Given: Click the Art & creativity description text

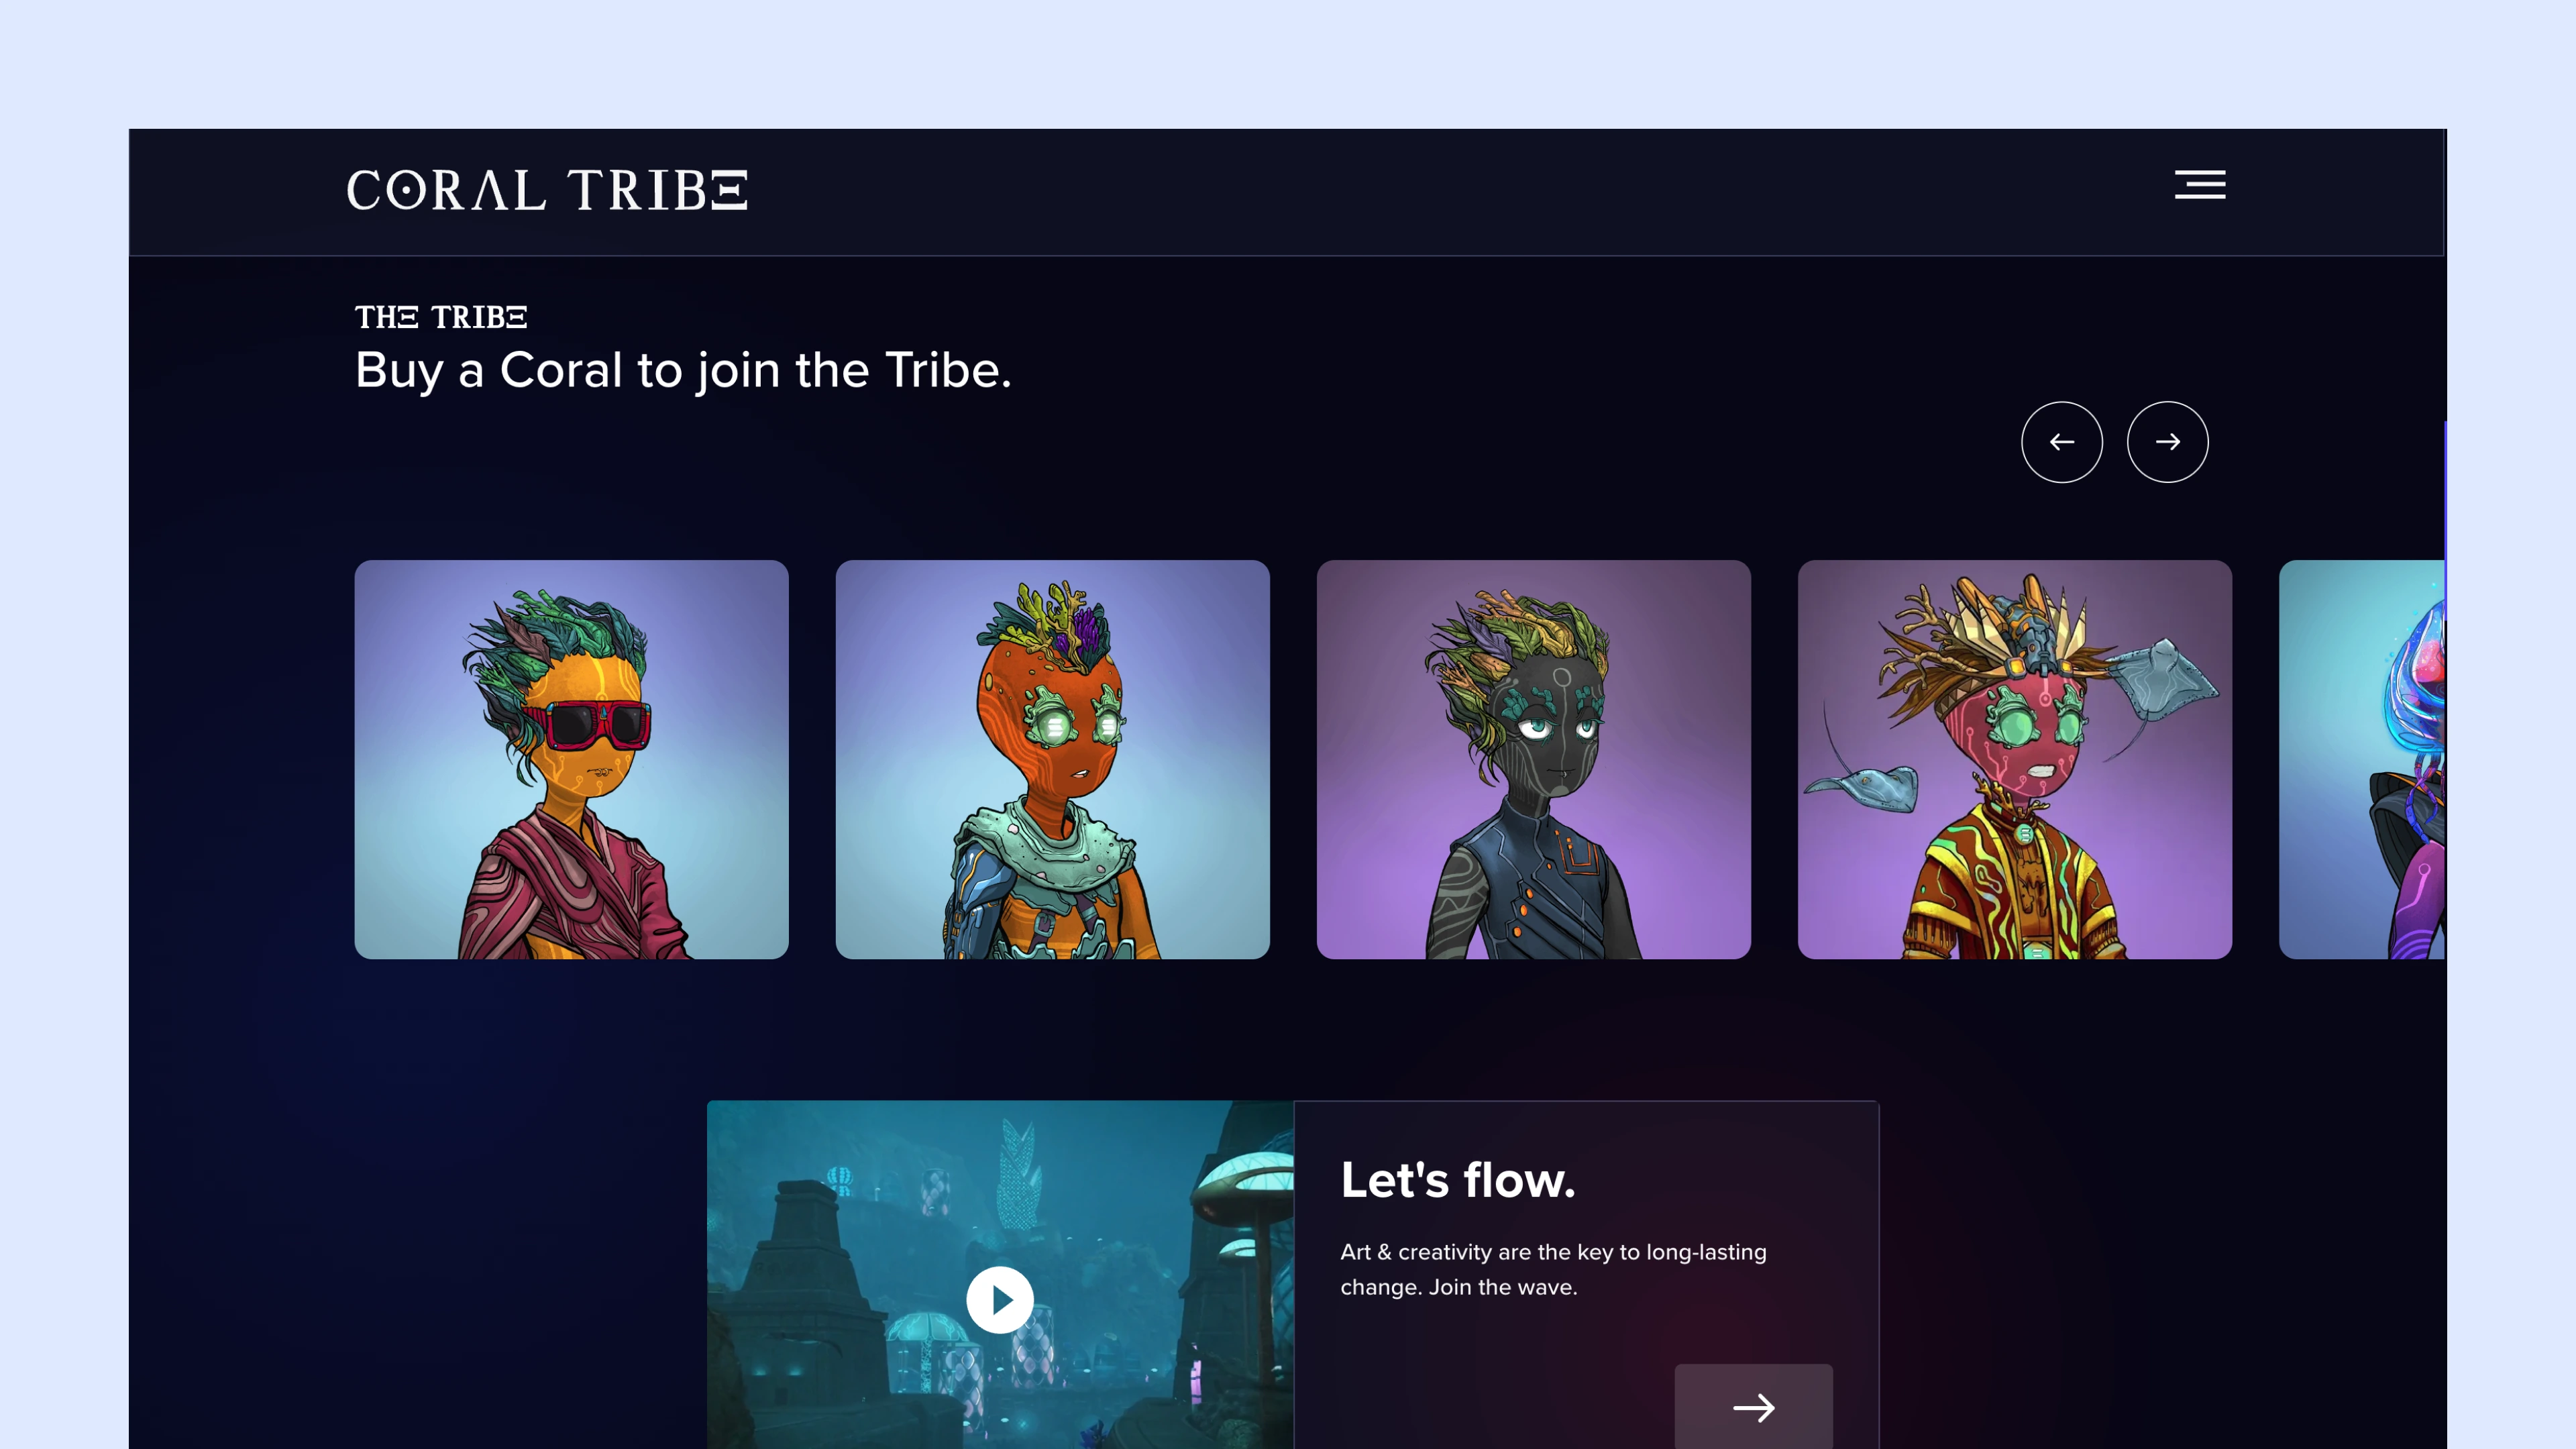Looking at the screenshot, I should point(1553,1269).
